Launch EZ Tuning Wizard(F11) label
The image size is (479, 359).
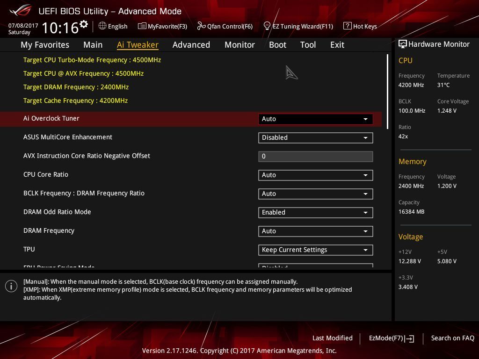[x=303, y=26]
